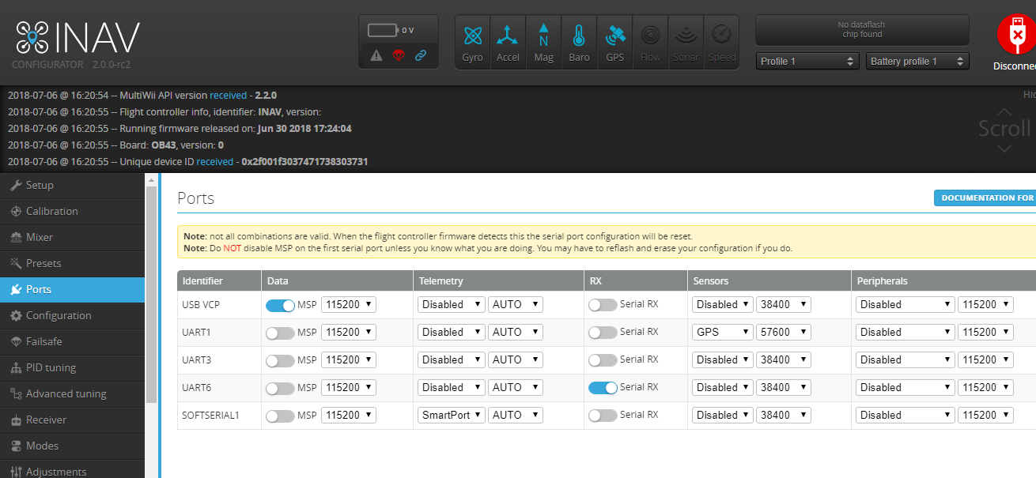1036x478 pixels.
Task: Open the Calibration tab
Action: 73,211
